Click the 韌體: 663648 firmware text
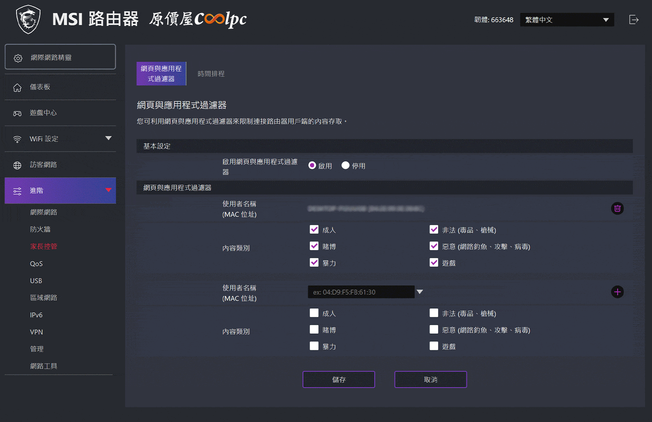 pos(494,20)
